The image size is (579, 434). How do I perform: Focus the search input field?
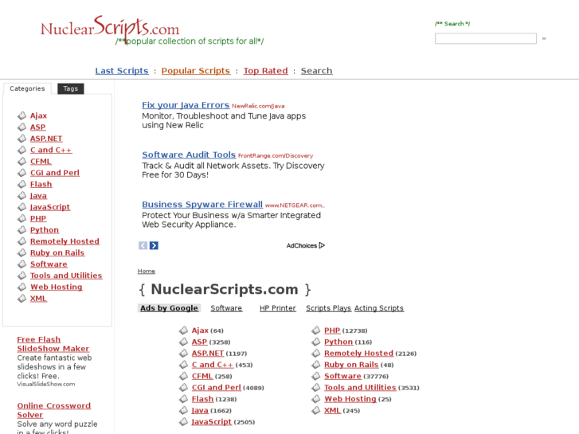point(486,38)
